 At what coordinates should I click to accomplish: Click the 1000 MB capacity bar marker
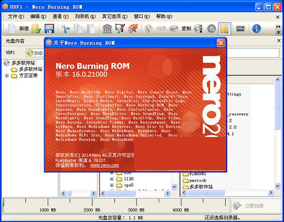click(x=48, y=210)
